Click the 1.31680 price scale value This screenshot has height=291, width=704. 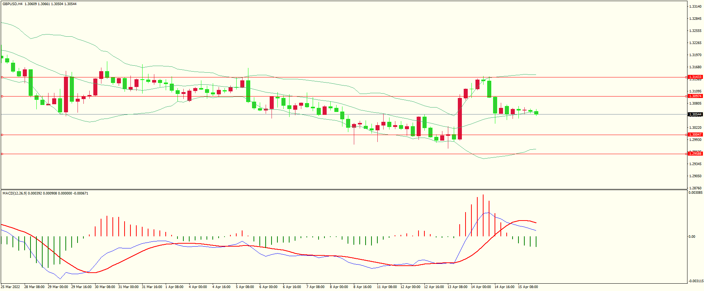pos(695,67)
